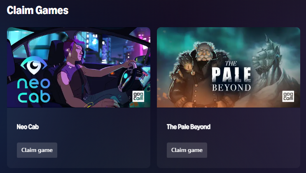Click the GOG.com badge on Neo Cab artwork
Screen dimensions: 306x173
(138, 96)
